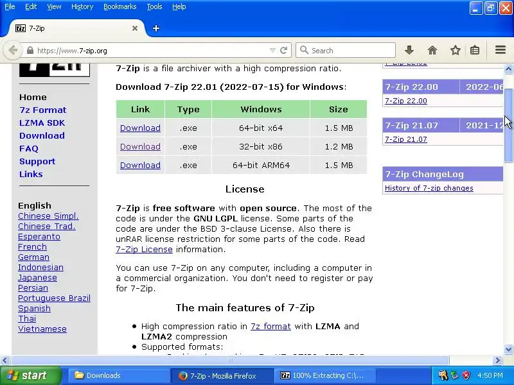The width and height of the screenshot is (514, 385).
Task: Click the Firefox back arrow button
Action: (13, 51)
